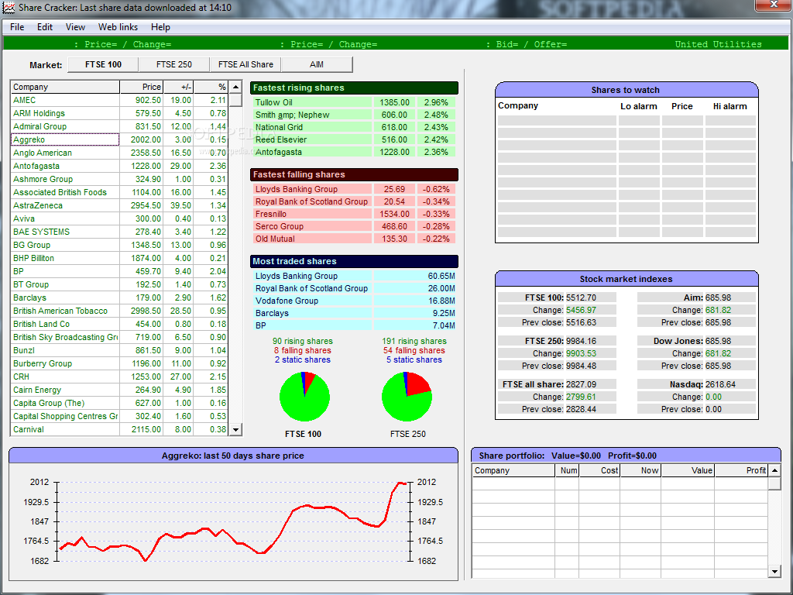
Task: Click the FTSE 250 pie chart
Action: pyautogui.click(x=407, y=397)
